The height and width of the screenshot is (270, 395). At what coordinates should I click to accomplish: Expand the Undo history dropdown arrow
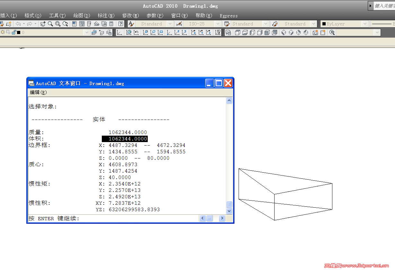point(24,24)
